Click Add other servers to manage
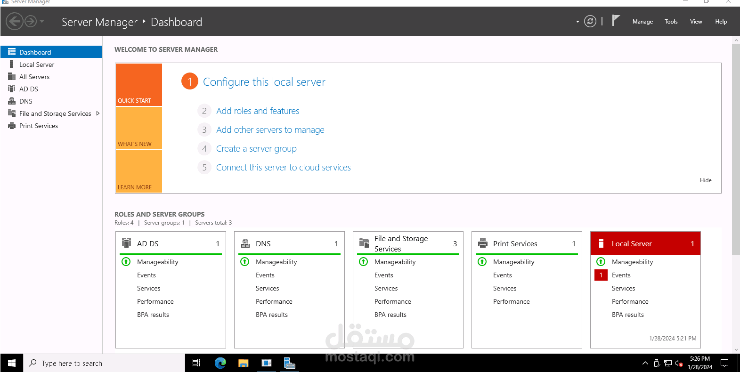Image resolution: width=740 pixels, height=372 pixels. point(270,130)
